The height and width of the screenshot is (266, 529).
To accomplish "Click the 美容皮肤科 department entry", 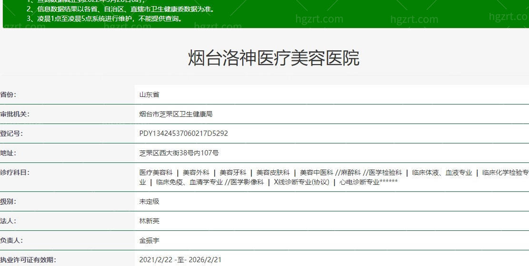I will 273,173.
